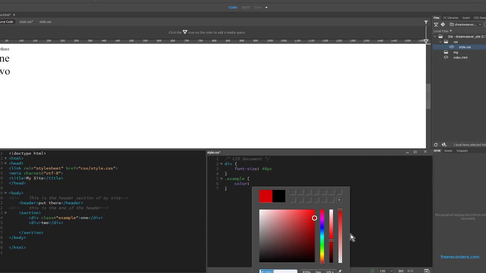Image resolution: width=486 pixels, height=273 pixels.
Task: Collapse the div rule fold arrow
Action: point(221,164)
